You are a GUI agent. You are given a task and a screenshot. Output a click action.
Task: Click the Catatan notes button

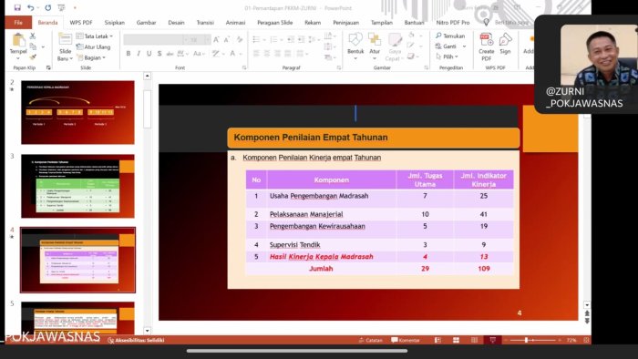click(x=370, y=340)
